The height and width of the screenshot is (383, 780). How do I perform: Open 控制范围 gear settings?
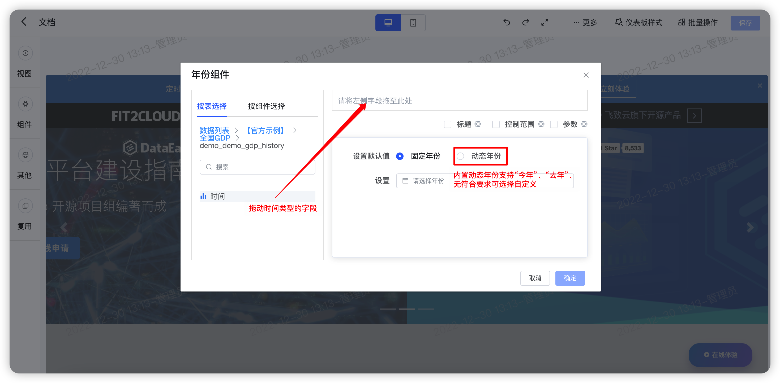541,124
